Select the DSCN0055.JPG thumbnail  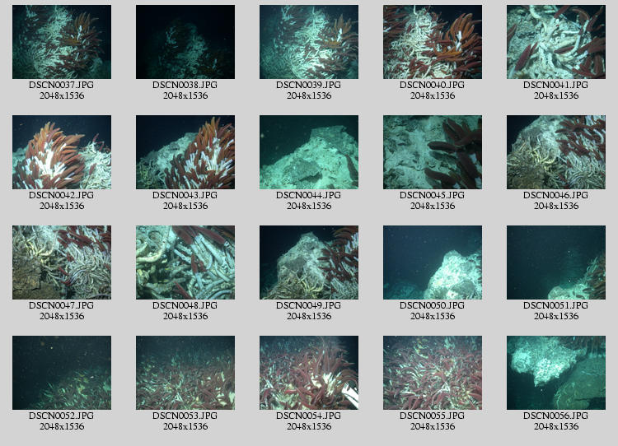[x=433, y=373]
